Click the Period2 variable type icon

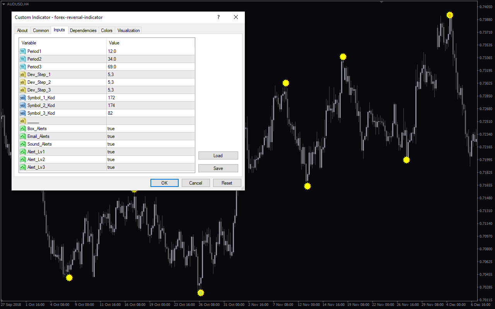[23, 59]
